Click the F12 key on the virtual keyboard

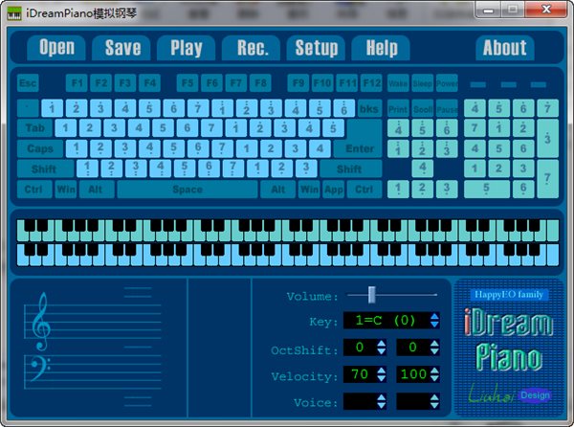click(x=371, y=83)
